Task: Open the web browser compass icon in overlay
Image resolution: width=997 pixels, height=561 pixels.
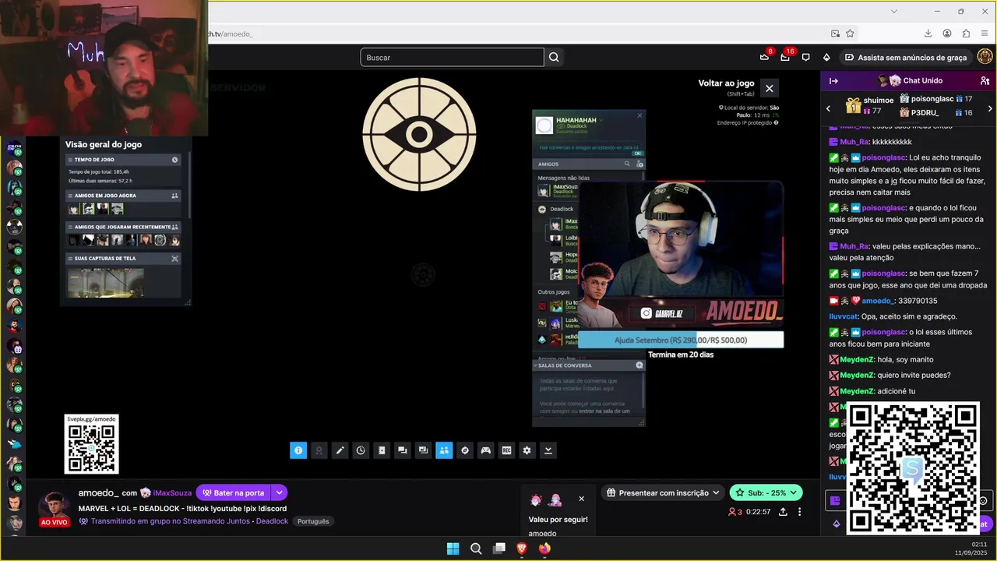Action: (x=465, y=450)
